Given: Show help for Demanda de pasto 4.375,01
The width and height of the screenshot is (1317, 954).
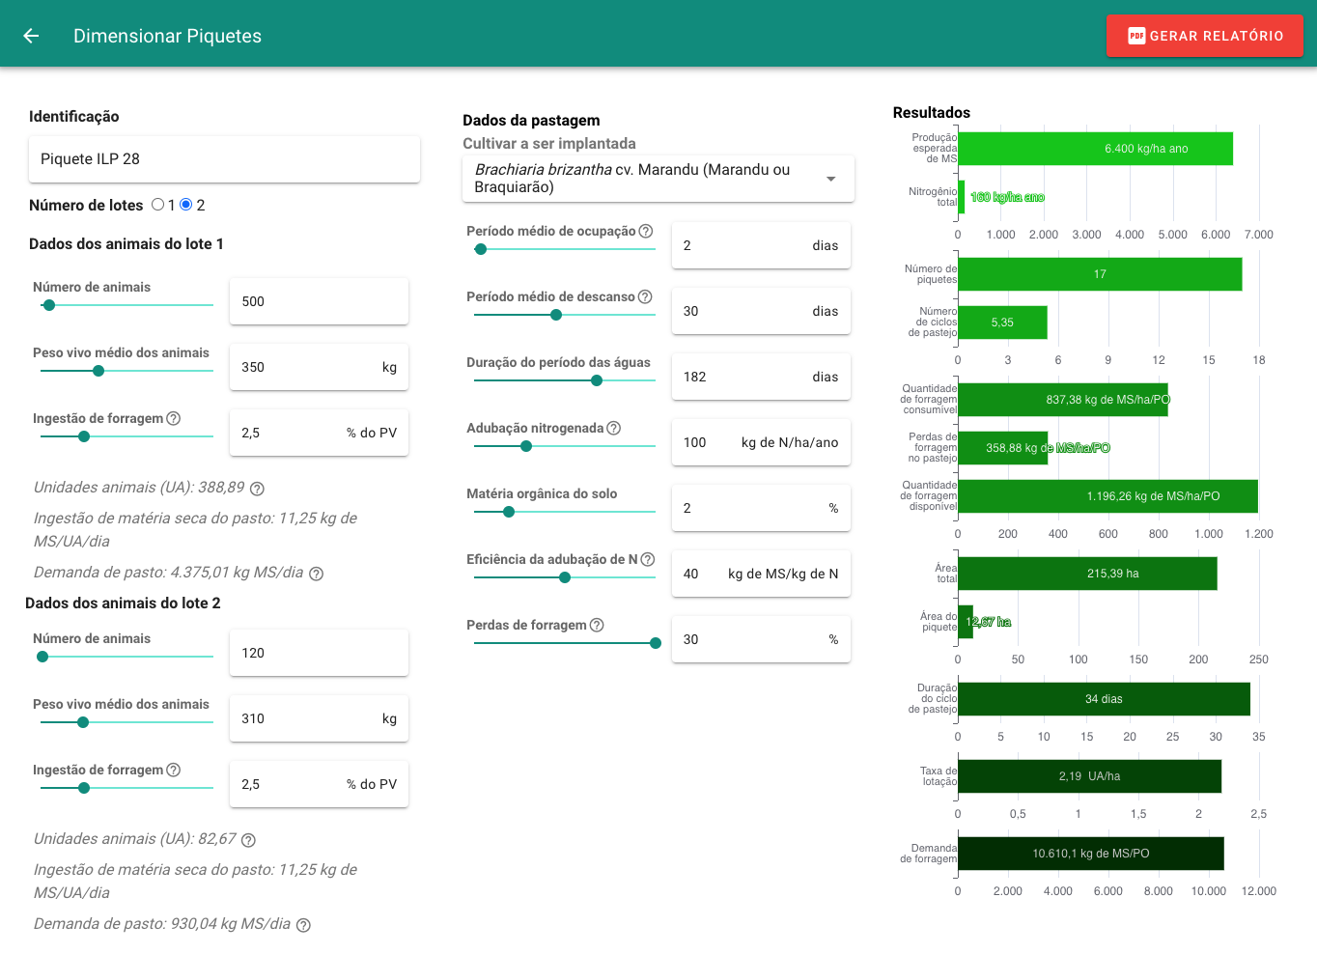Looking at the screenshot, I should [x=316, y=574].
